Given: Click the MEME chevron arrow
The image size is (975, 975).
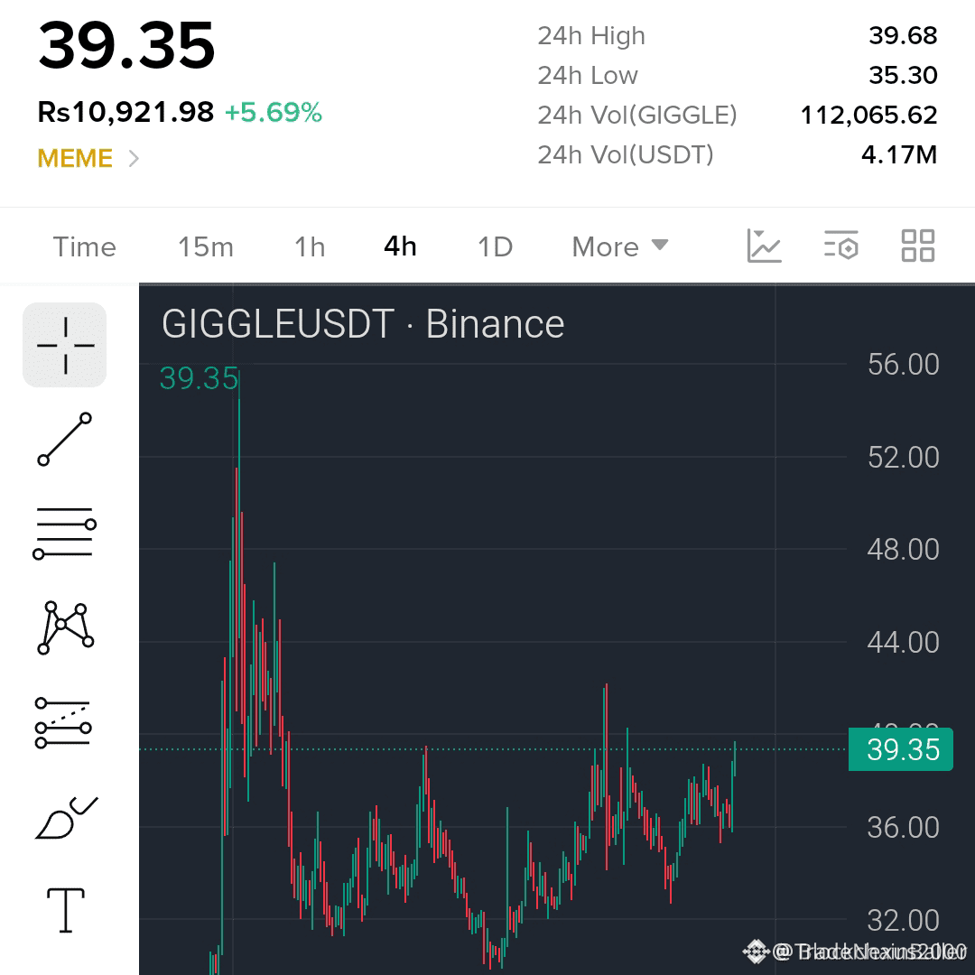Looking at the screenshot, I should pyautogui.click(x=133, y=159).
